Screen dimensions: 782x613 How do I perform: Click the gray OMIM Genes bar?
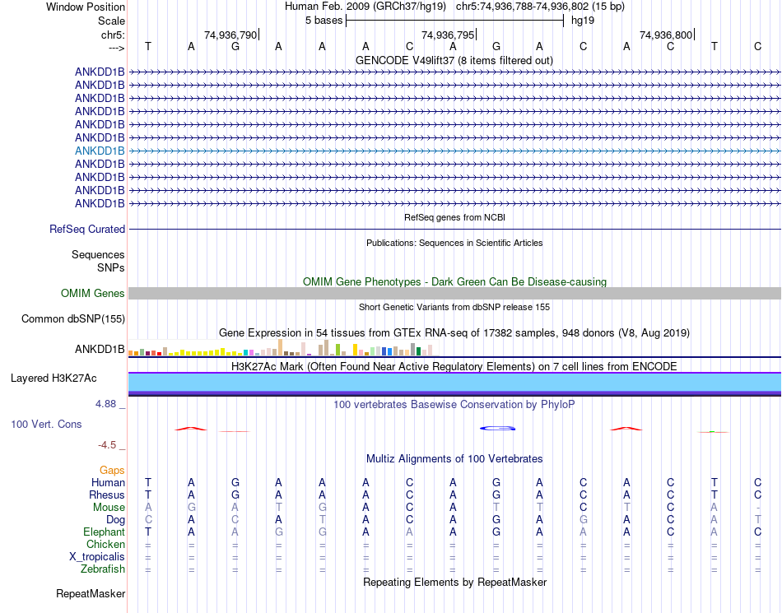click(x=454, y=293)
